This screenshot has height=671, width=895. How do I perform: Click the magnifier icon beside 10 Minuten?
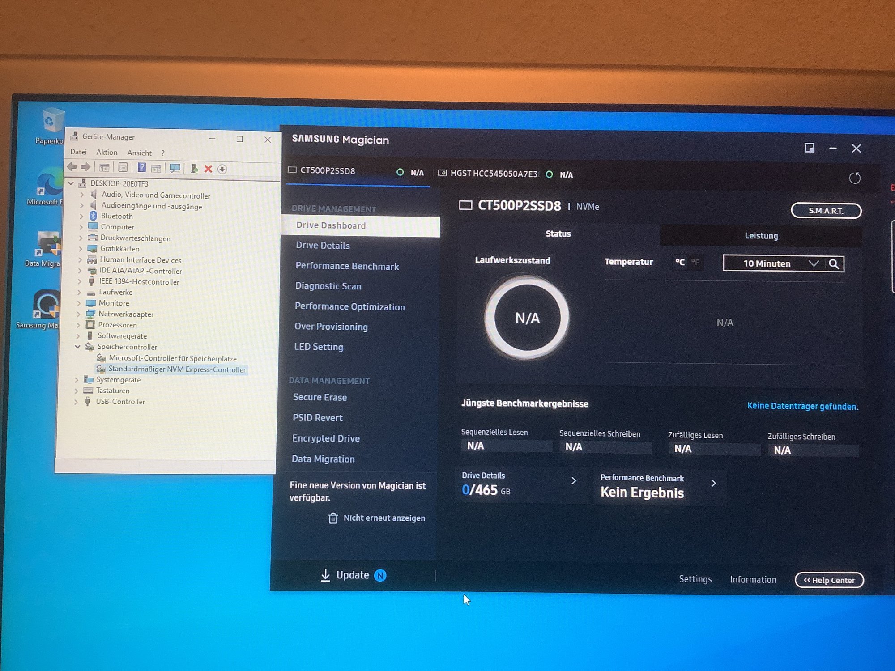(x=834, y=263)
